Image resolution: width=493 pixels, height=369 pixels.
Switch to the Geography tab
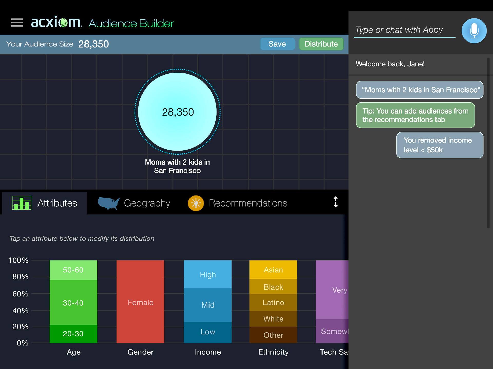(x=147, y=203)
